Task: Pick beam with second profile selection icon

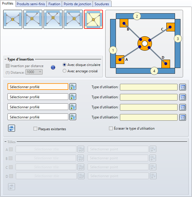Action: (73, 97)
